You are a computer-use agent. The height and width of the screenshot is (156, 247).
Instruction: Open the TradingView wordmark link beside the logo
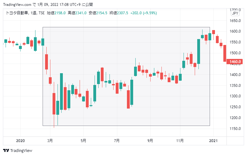pyautogui.click(x=21, y=150)
